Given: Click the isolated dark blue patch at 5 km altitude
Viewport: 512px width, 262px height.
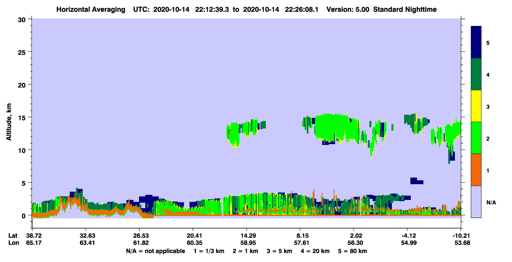Looking at the screenshot, I should click(x=416, y=181).
